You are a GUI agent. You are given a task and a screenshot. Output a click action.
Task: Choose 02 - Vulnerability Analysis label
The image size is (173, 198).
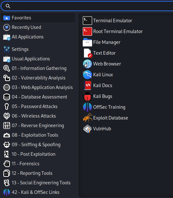coord(38,78)
